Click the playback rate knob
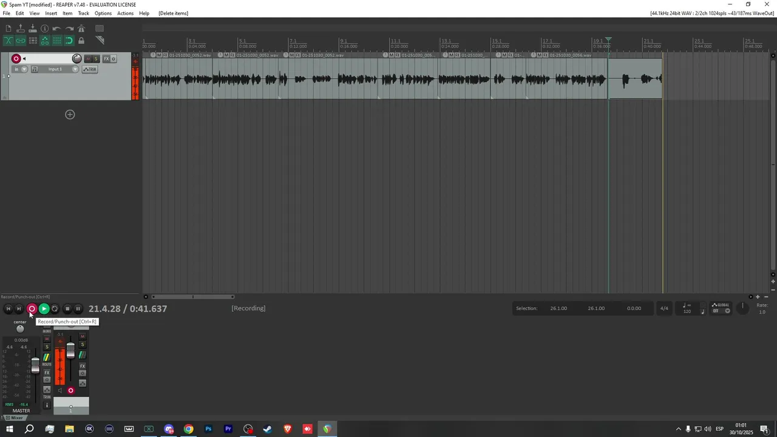 [742, 308]
